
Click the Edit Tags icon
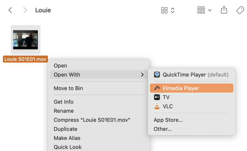(x=240, y=10)
